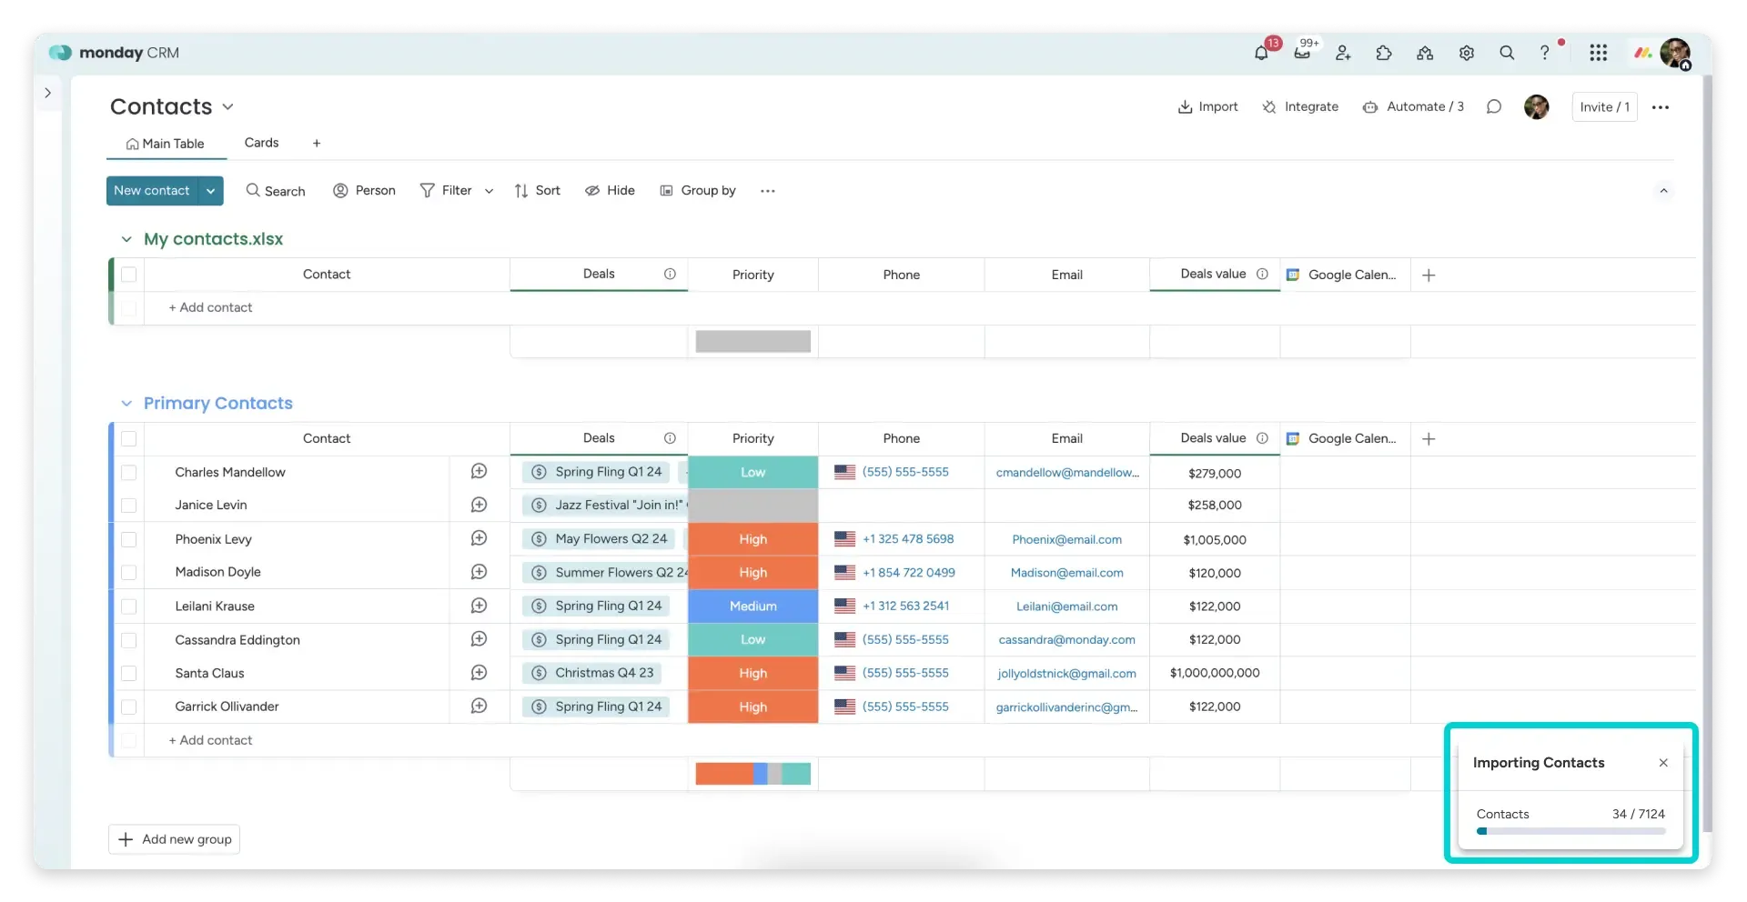Open Priority dropdown for Janice Levin
The image size is (1747, 902).
click(752, 505)
